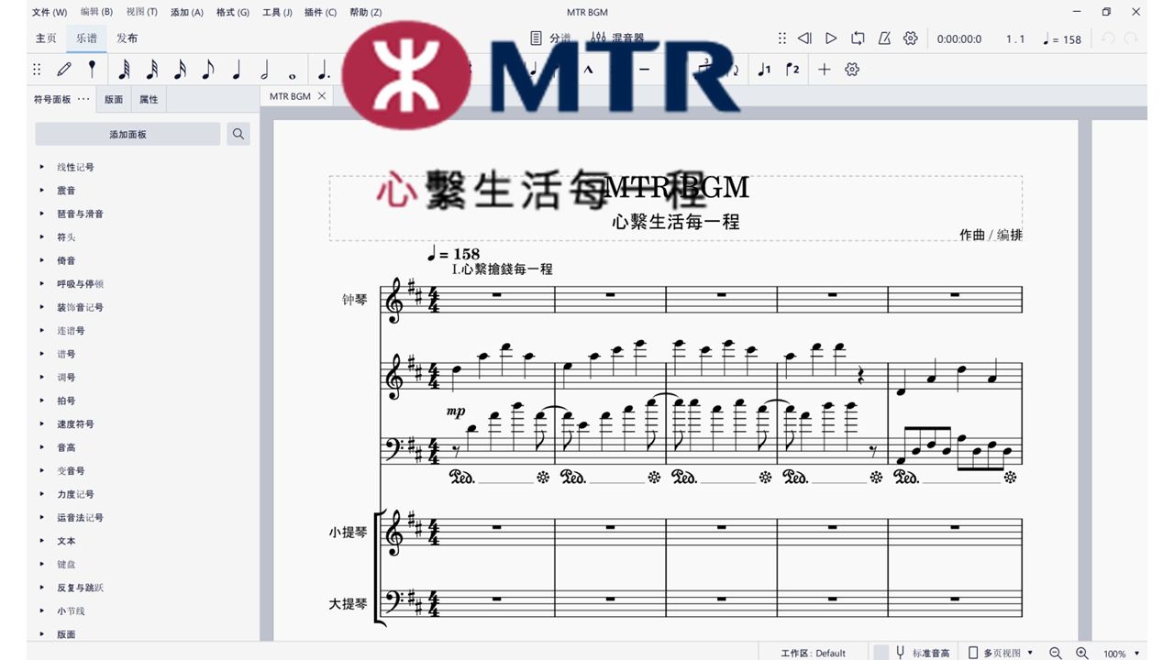Start playback with Play button

coord(831,38)
